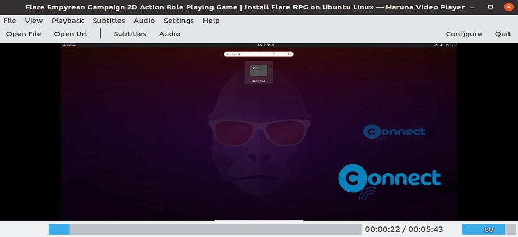Click the Audio toolbar button
Viewport: 518px width, 237px height.
click(x=170, y=34)
